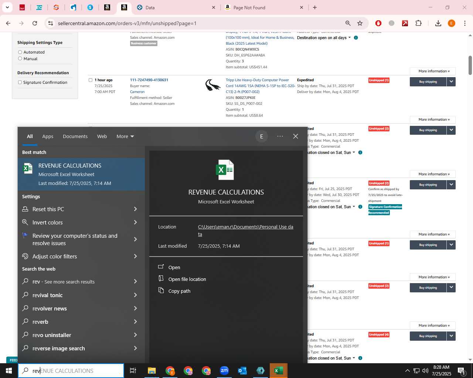This screenshot has height=378, width=473.
Task: Click the taskbar search input field
Action: point(71,371)
